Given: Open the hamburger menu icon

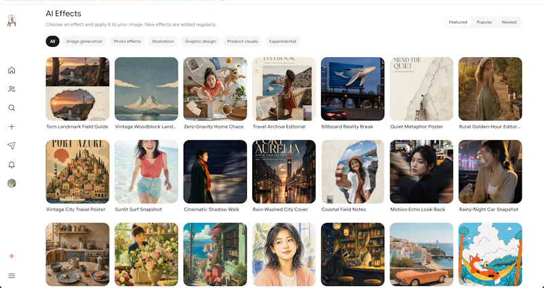Looking at the screenshot, I should point(12,276).
